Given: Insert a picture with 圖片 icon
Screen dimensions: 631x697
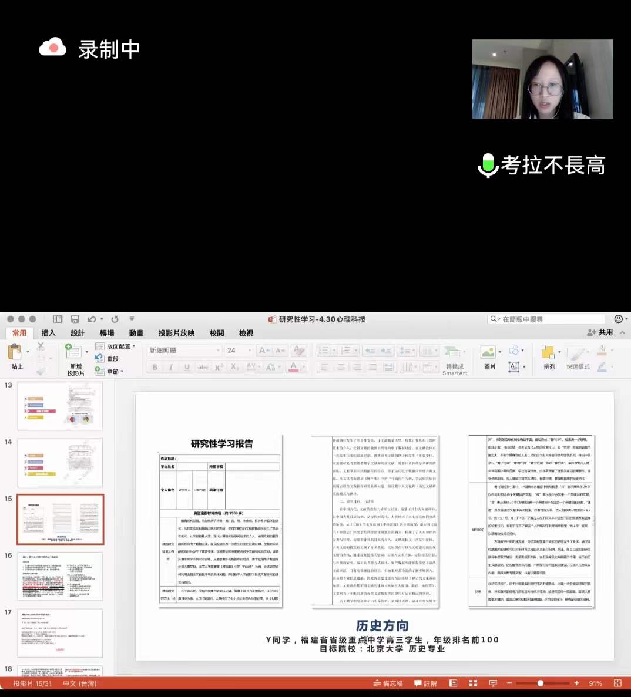Looking at the screenshot, I should coord(488,353).
